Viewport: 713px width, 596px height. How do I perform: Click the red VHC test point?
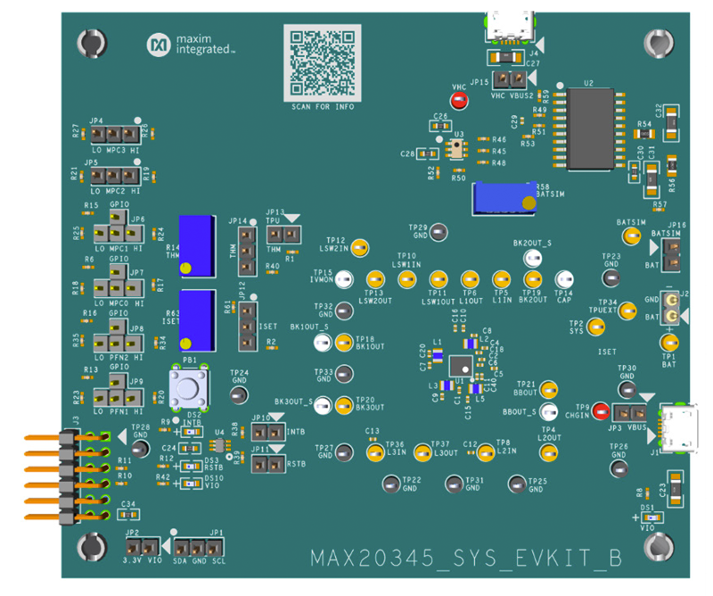coord(459,101)
